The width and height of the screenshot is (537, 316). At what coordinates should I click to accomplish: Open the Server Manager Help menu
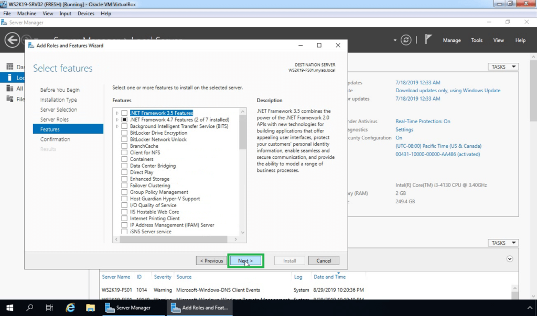point(520,40)
